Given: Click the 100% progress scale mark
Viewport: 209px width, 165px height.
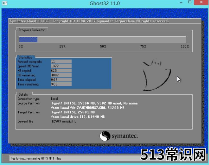Looking at the screenshot, I should tap(185, 47).
